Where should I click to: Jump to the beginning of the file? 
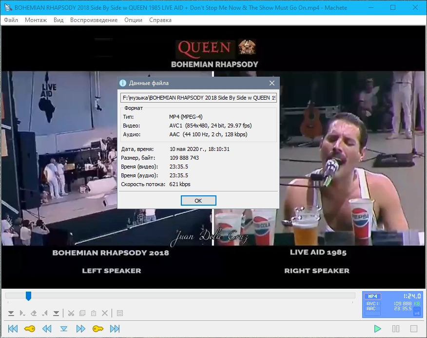[13, 329]
